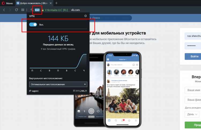Click the search icon in phone bottom bar

pos(116,120)
